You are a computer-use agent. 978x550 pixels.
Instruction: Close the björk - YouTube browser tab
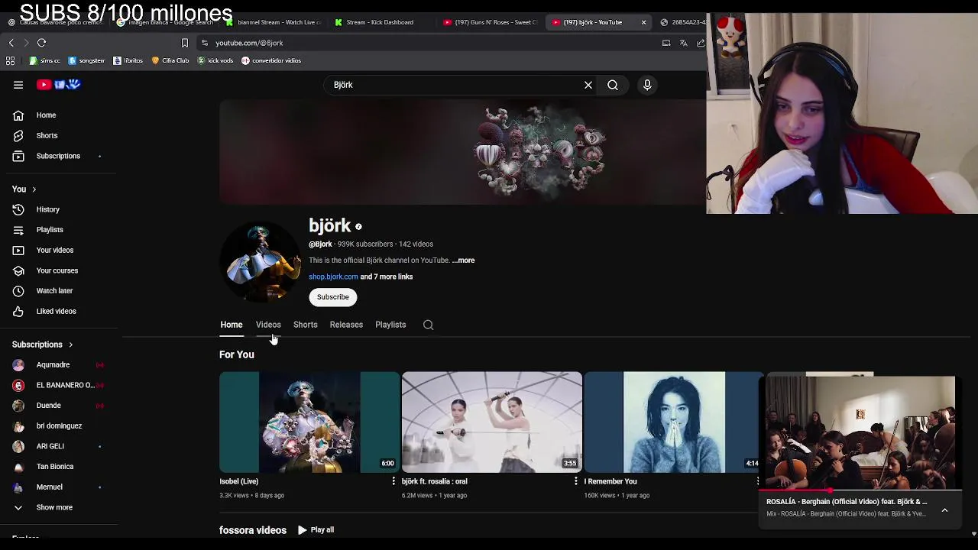643,22
